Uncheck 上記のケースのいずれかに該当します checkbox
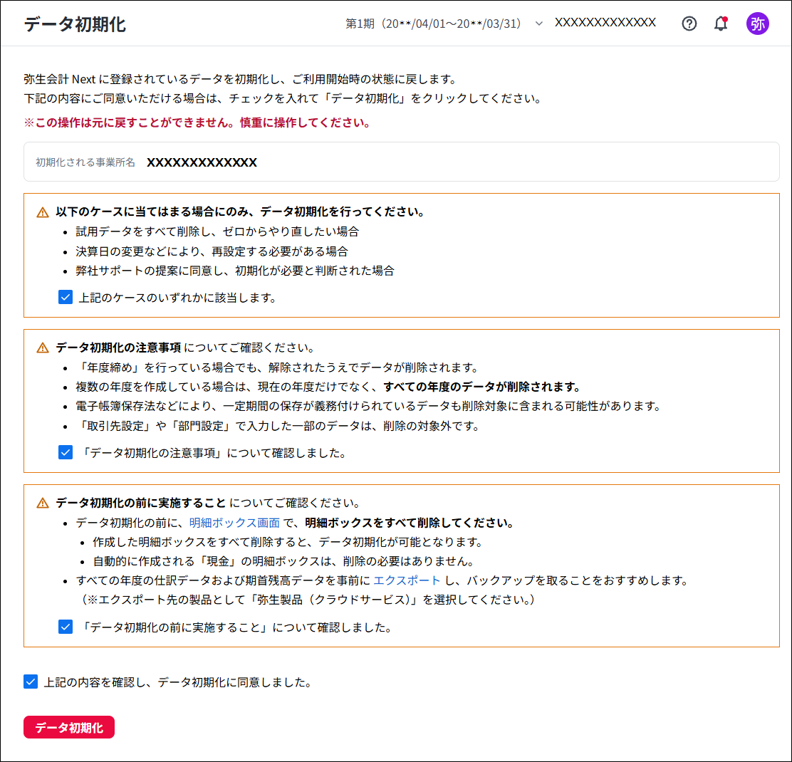 point(65,298)
